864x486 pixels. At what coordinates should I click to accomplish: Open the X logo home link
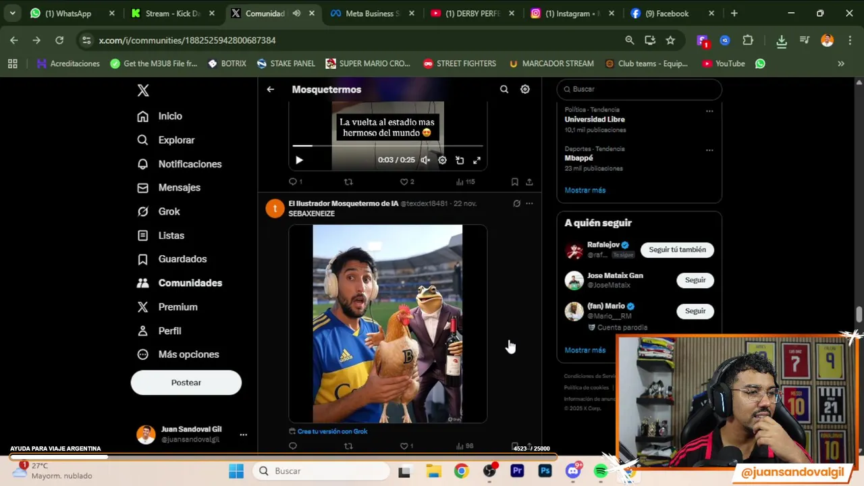point(143,90)
